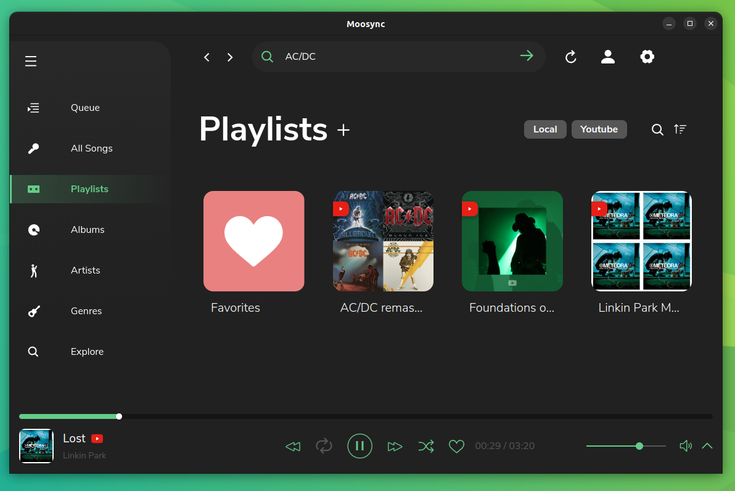
Task: Refresh the library
Action: pyautogui.click(x=571, y=56)
